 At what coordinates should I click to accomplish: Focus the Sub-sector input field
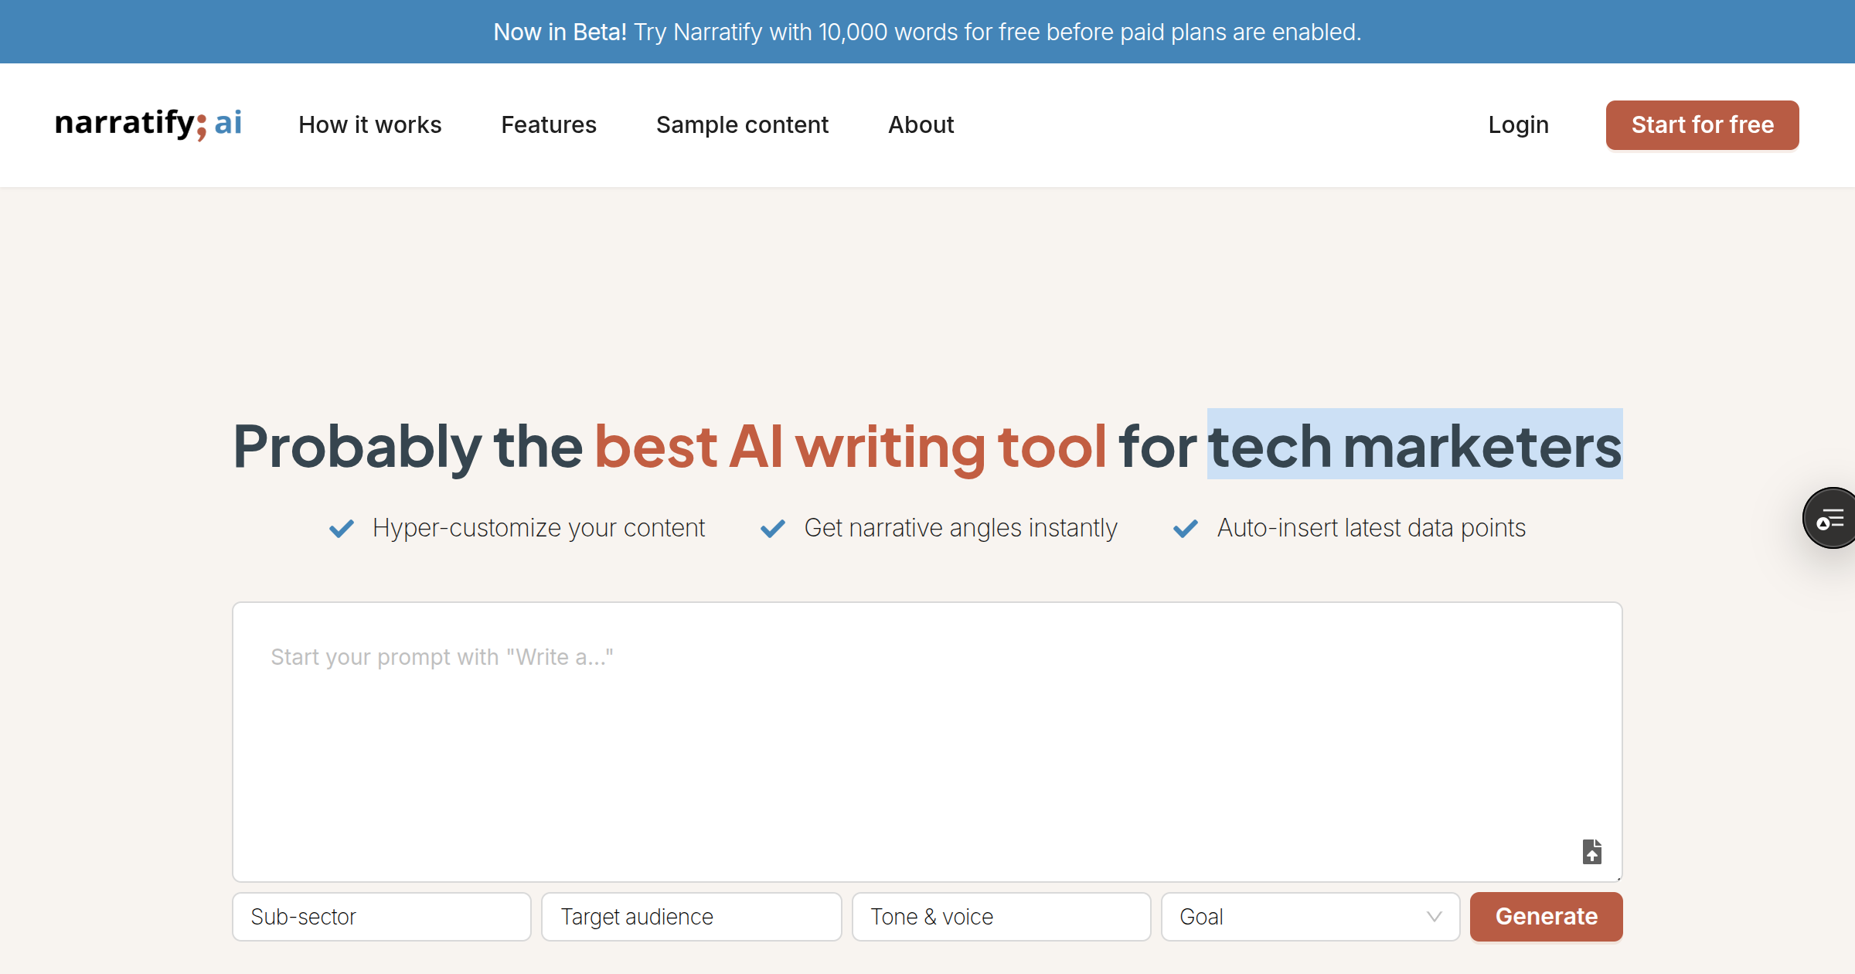[381, 917]
